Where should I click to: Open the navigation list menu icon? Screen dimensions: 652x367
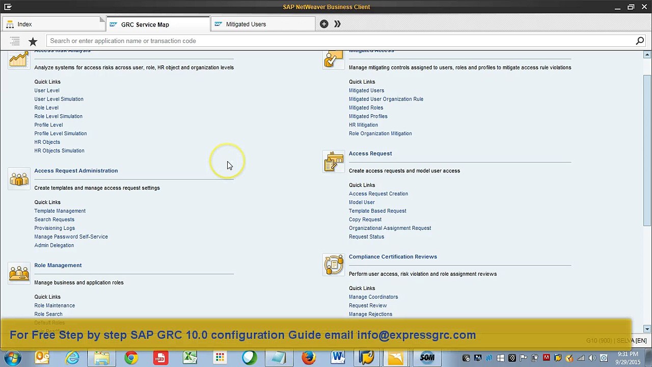15,41
